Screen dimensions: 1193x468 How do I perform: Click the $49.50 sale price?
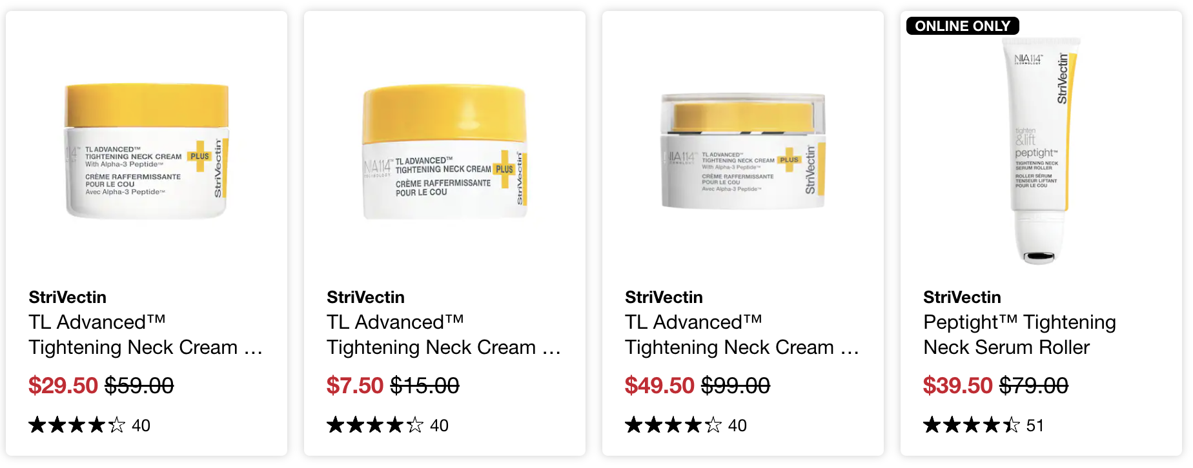click(x=659, y=385)
